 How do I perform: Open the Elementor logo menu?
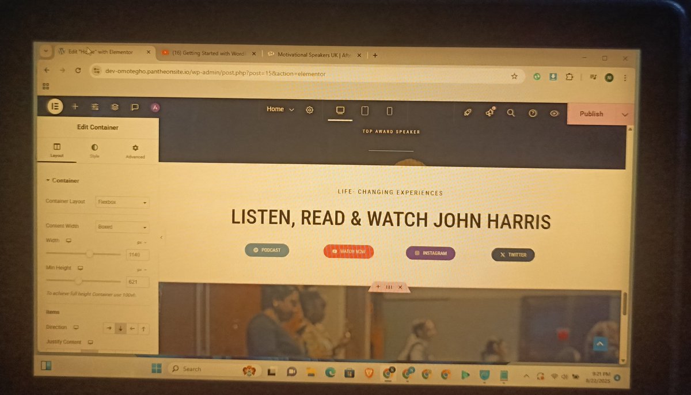55,106
